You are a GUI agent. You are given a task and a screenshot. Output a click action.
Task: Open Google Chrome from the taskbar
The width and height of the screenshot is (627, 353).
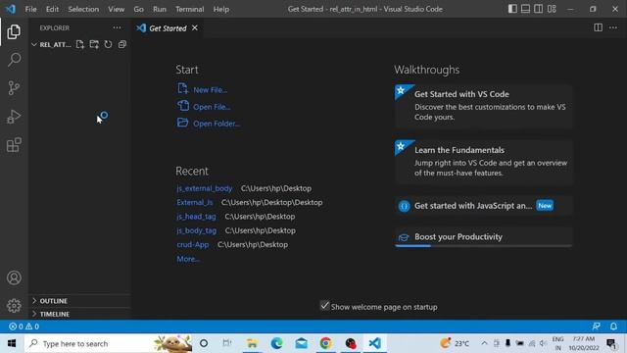(x=325, y=343)
